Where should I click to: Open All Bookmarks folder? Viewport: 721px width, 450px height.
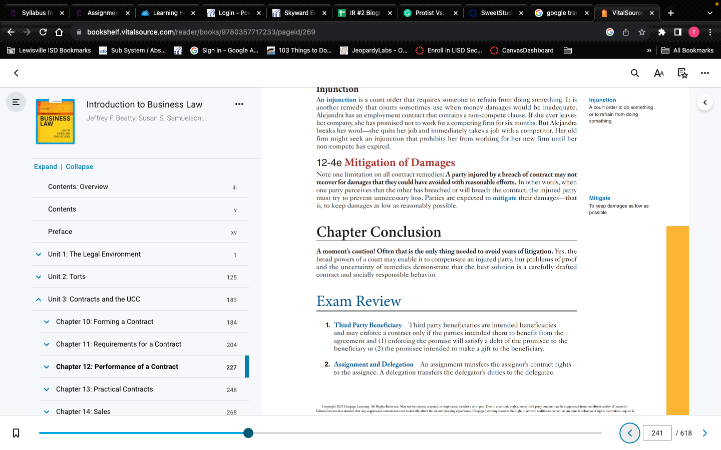687,50
